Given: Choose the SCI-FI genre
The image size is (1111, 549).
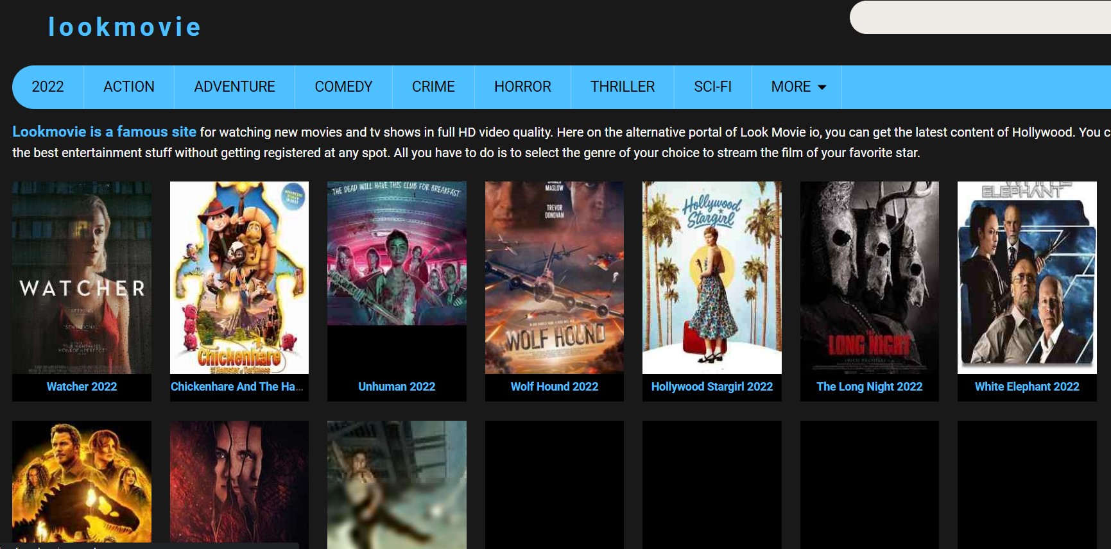Looking at the screenshot, I should 712,87.
